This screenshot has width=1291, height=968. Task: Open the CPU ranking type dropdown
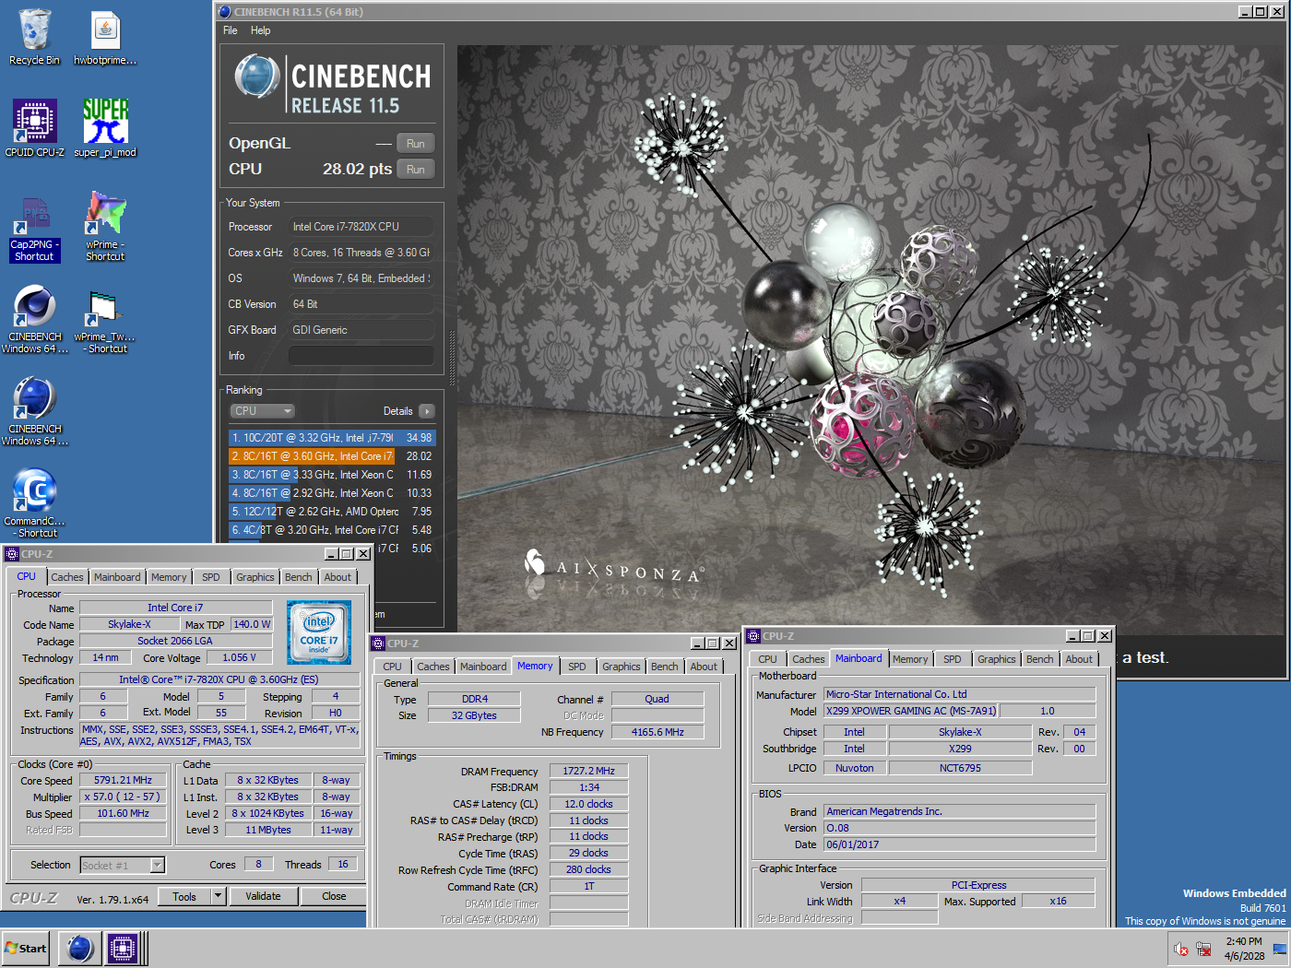(x=262, y=411)
